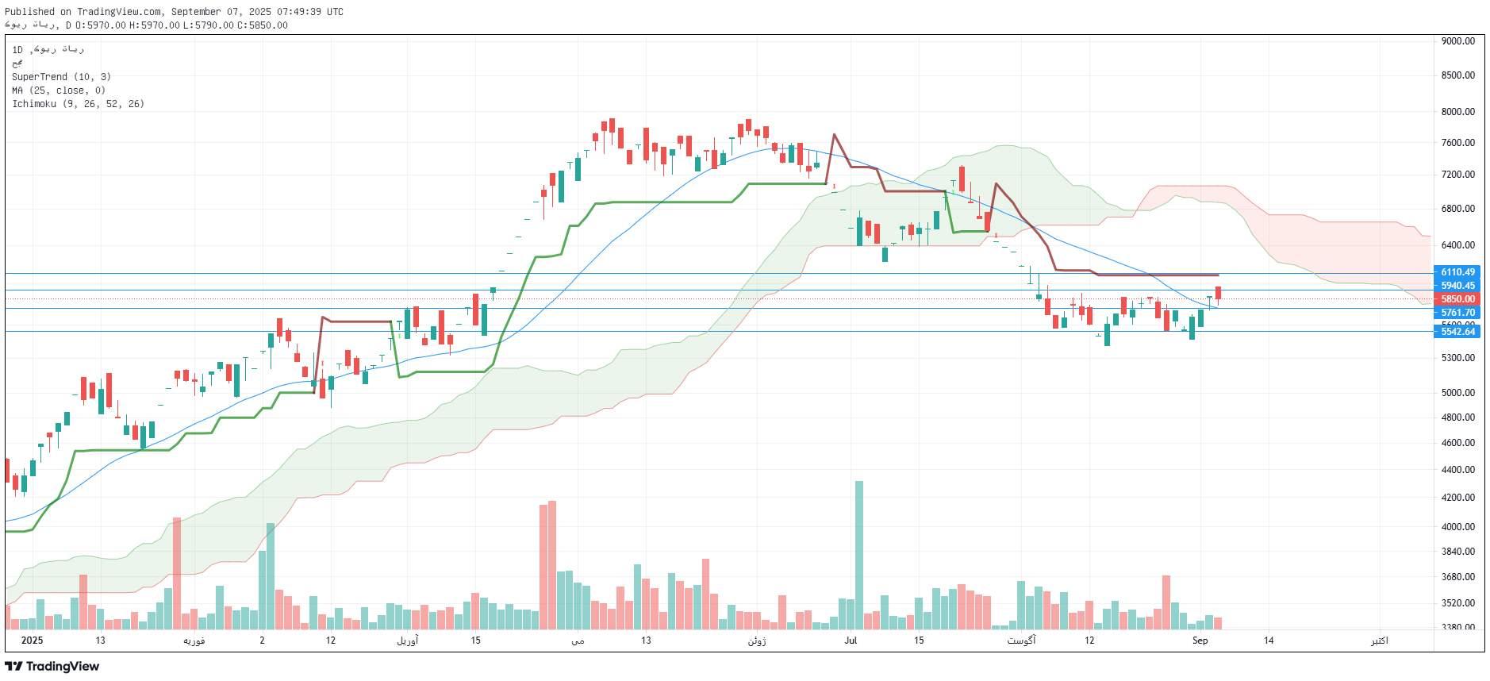This screenshot has height=681, width=1490.
Task: Click the last red candlestick on the chart
Action: click(x=1218, y=293)
